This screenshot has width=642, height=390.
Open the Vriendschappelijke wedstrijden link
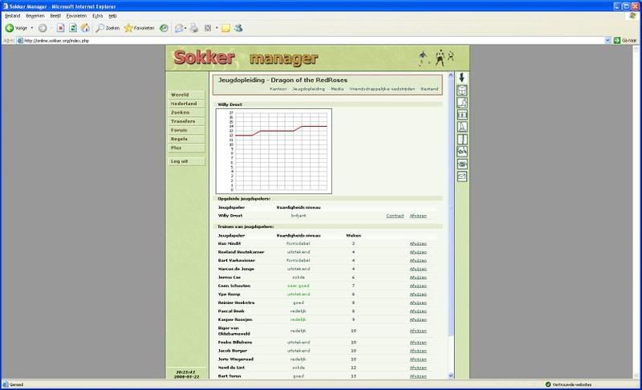[x=382, y=89]
